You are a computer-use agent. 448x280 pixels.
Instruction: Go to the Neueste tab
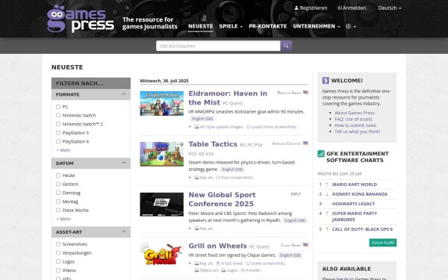[x=201, y=26]
